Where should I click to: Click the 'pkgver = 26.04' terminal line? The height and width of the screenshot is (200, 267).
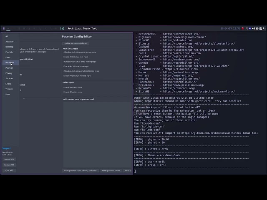(x=151, y=140)
